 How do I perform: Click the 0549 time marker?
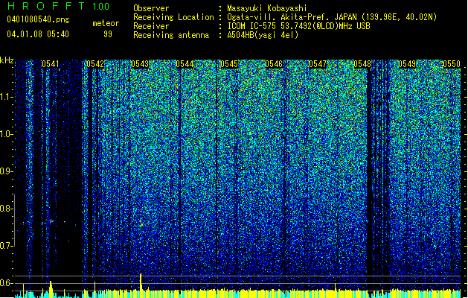click(407, 64)
